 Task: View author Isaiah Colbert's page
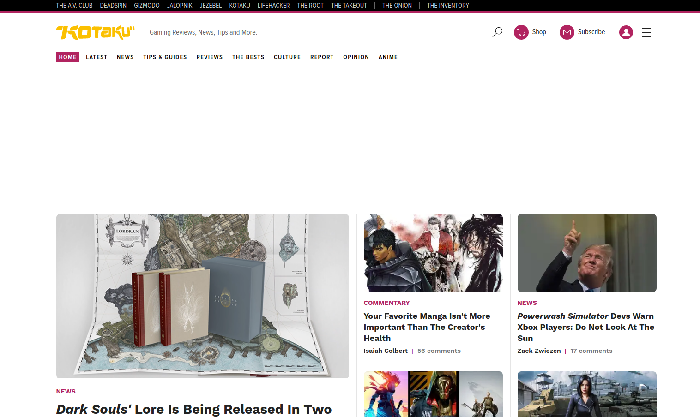386,351
